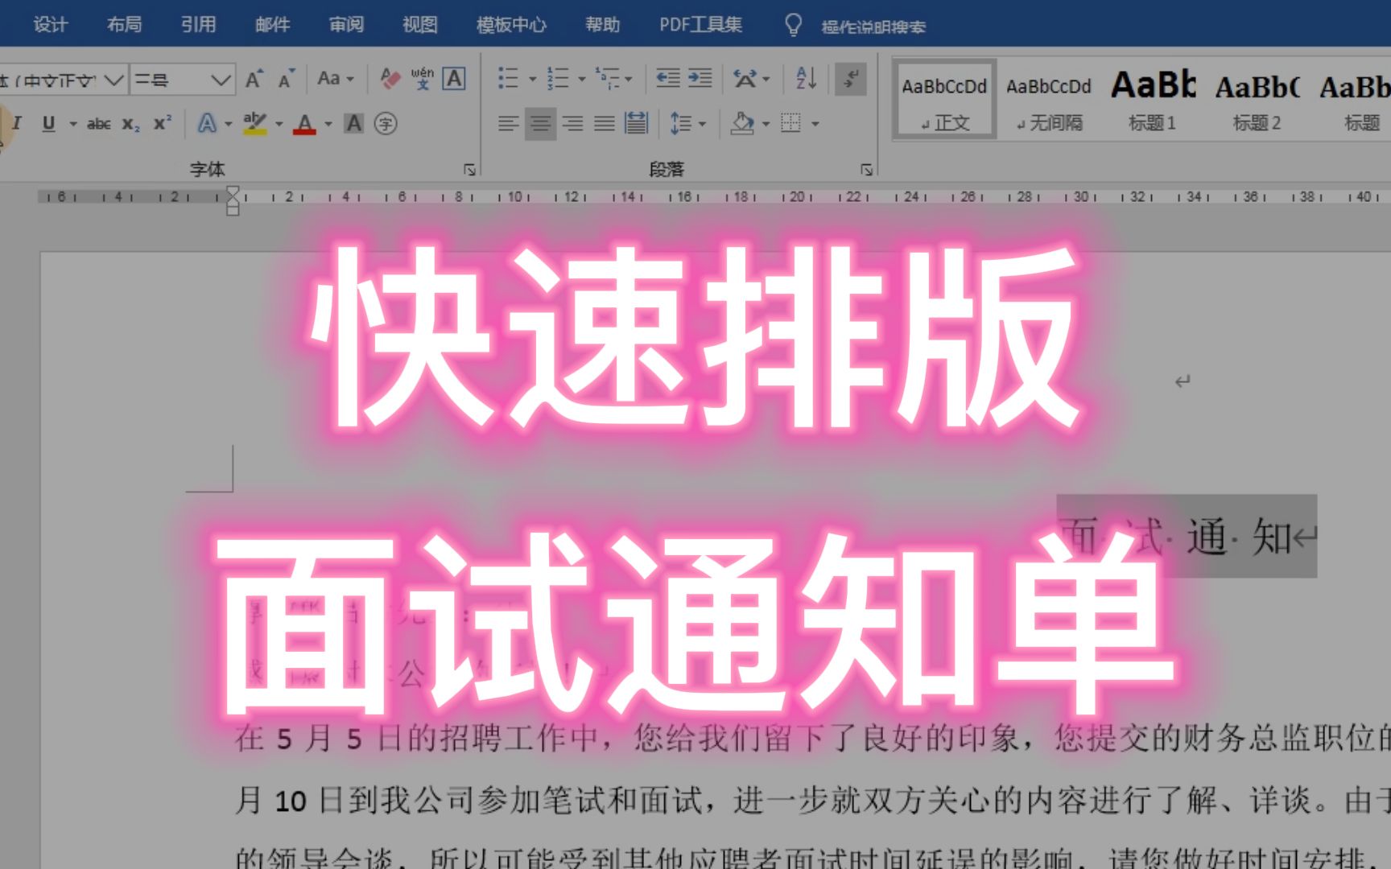
Task: Expand highlight color dropdown arrow
Action: (x=279, y=124)
